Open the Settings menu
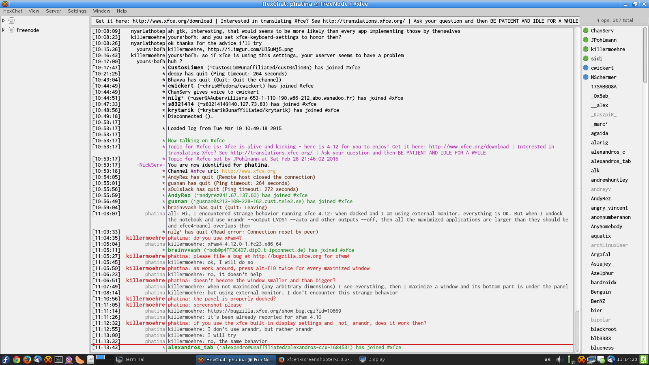This screenshot has width=649, height=365. tap(77, 11)
